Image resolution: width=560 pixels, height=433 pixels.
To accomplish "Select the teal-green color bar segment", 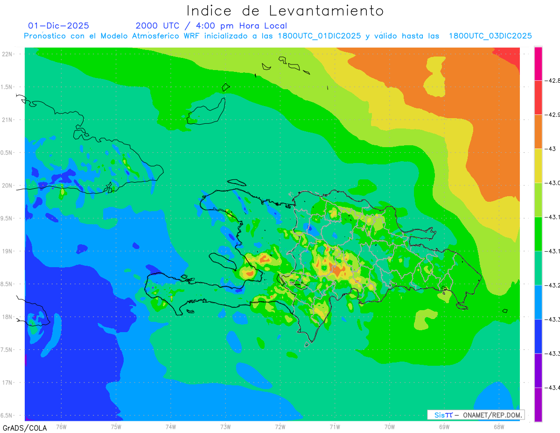I will tap(538, 268).
